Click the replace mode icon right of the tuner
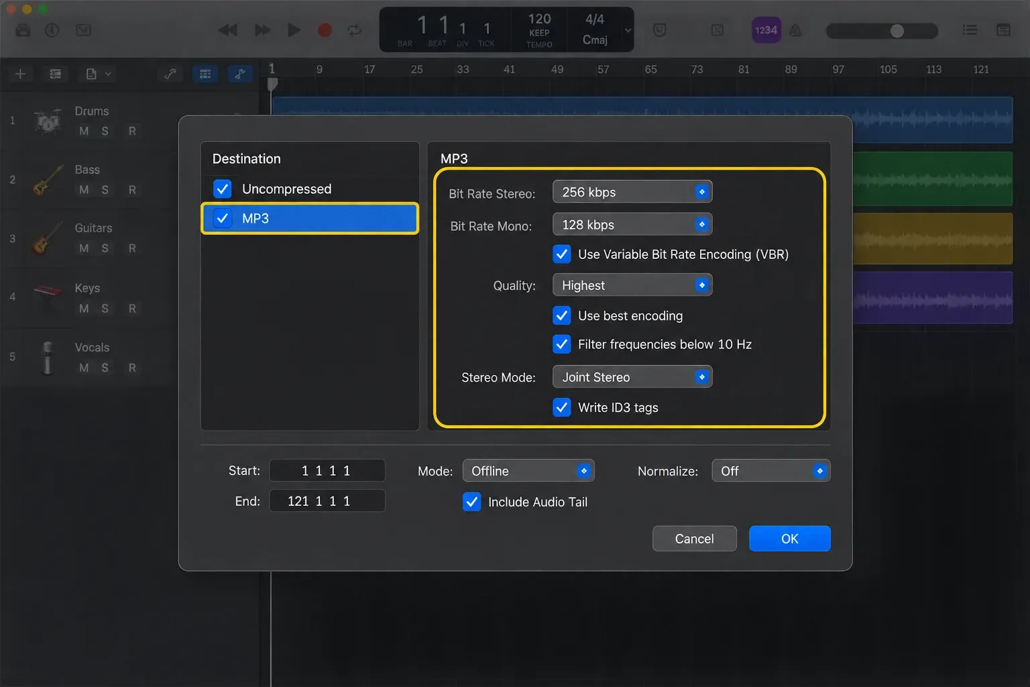Viewport: 1030px width, 687px height. [718, 30]
